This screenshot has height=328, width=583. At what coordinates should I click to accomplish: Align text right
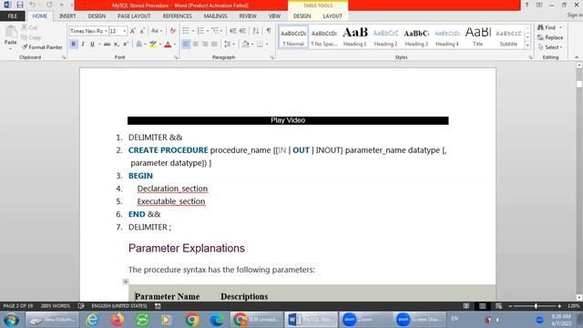click(x=204, y=45)
